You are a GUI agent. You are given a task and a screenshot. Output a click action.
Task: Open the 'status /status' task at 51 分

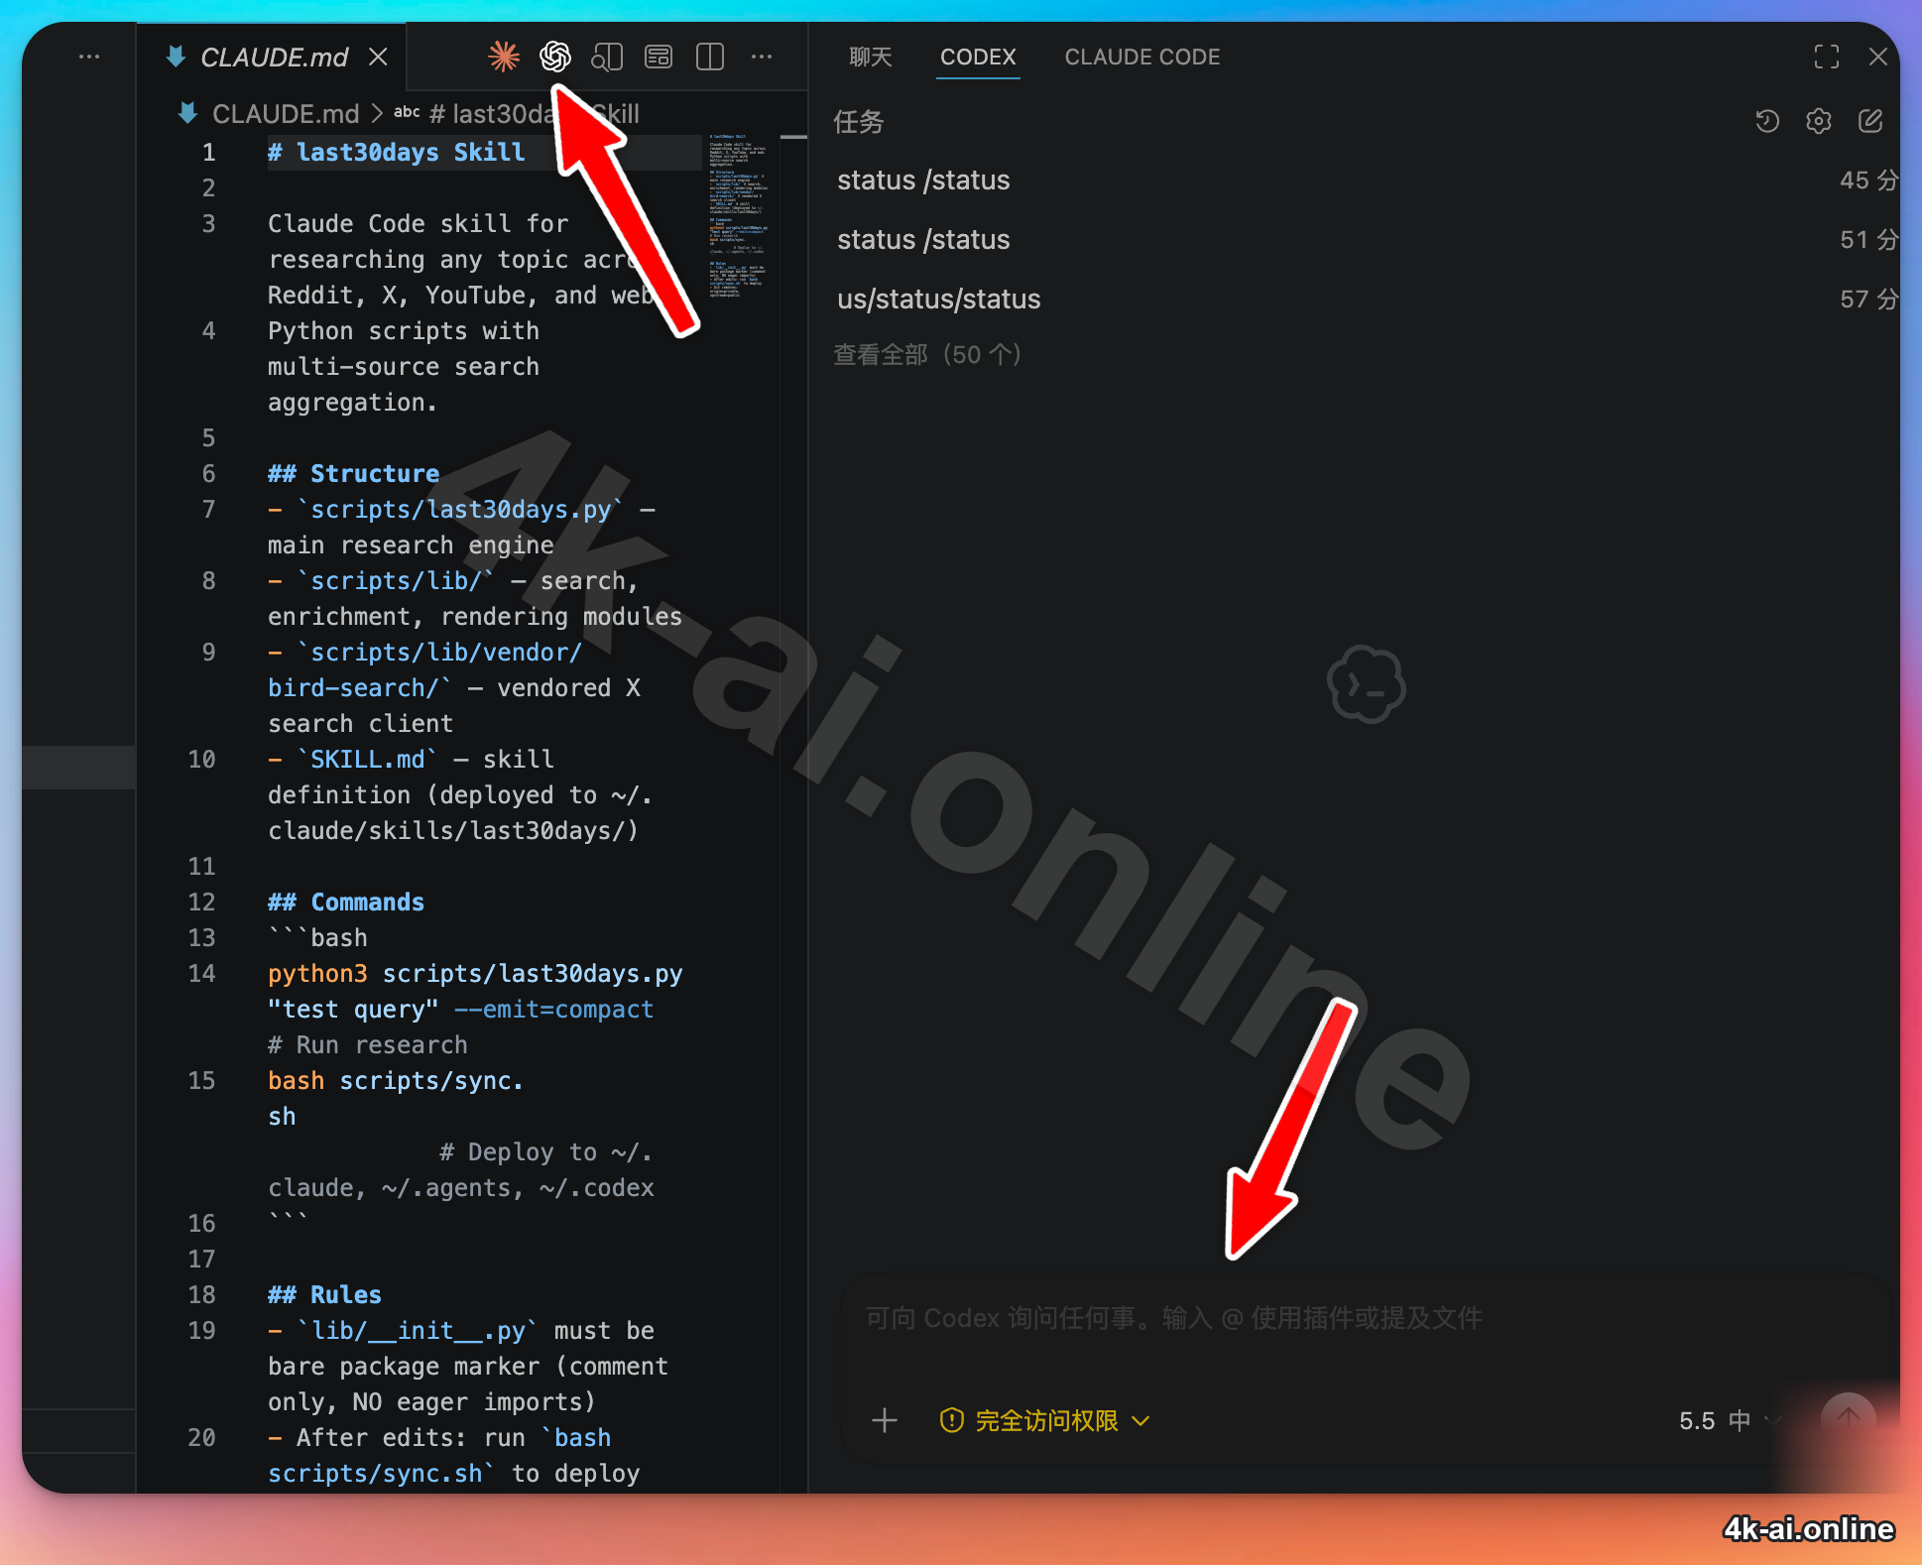1367,239
